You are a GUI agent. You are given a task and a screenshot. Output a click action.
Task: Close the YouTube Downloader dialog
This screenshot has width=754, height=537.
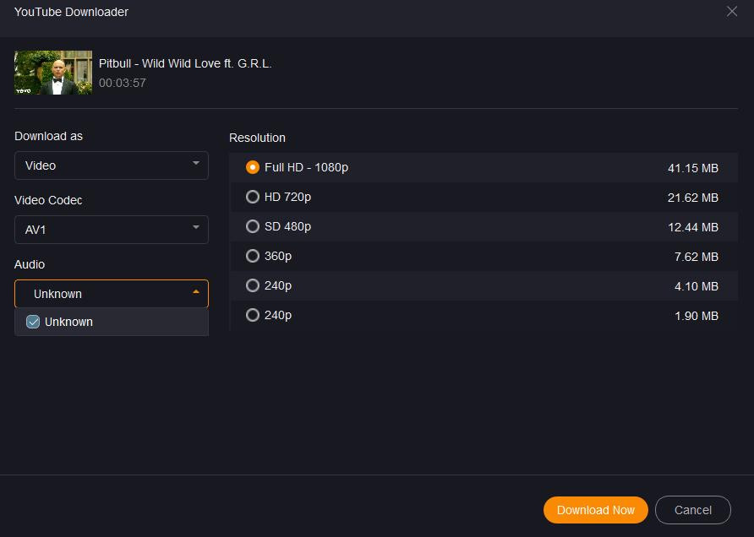732,12
